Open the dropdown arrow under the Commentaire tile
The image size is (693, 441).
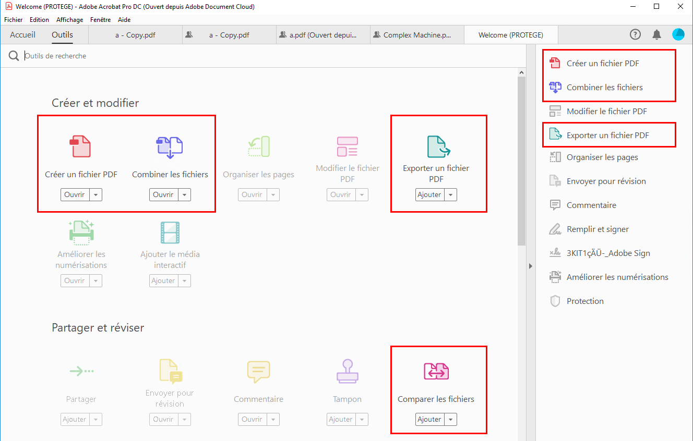tap(273, 419)
